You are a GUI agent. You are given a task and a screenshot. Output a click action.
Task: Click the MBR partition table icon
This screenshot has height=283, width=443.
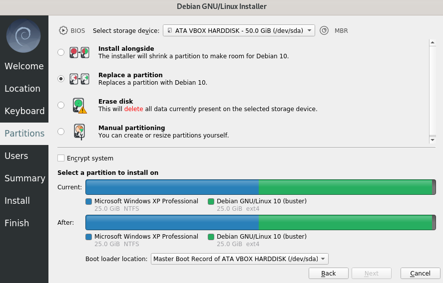[324, 30]
